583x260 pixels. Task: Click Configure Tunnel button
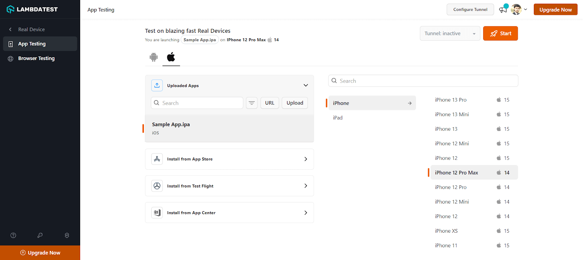pyautogui.click(x=470, y=9)
